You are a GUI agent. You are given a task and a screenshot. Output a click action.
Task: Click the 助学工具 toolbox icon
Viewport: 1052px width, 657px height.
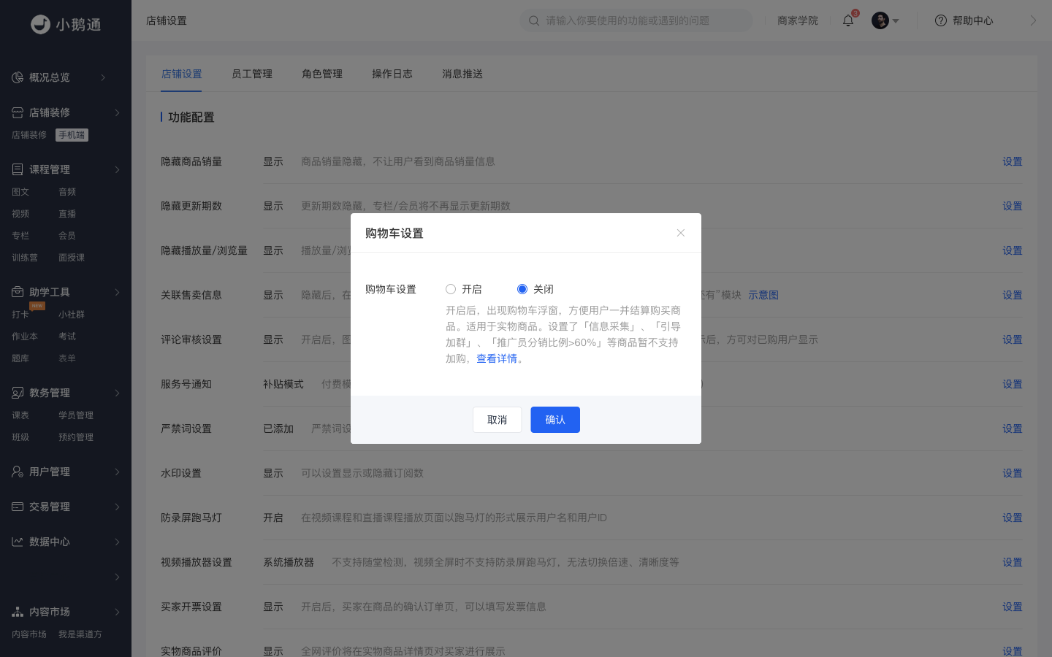point(18,292)
